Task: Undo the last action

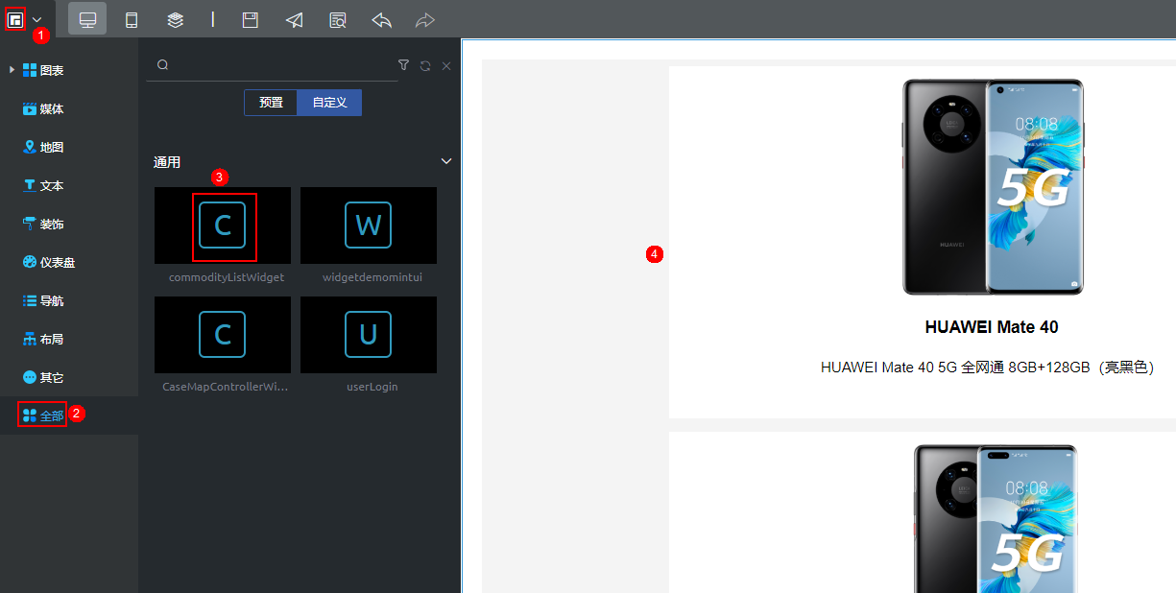Action: coord(381,20)
